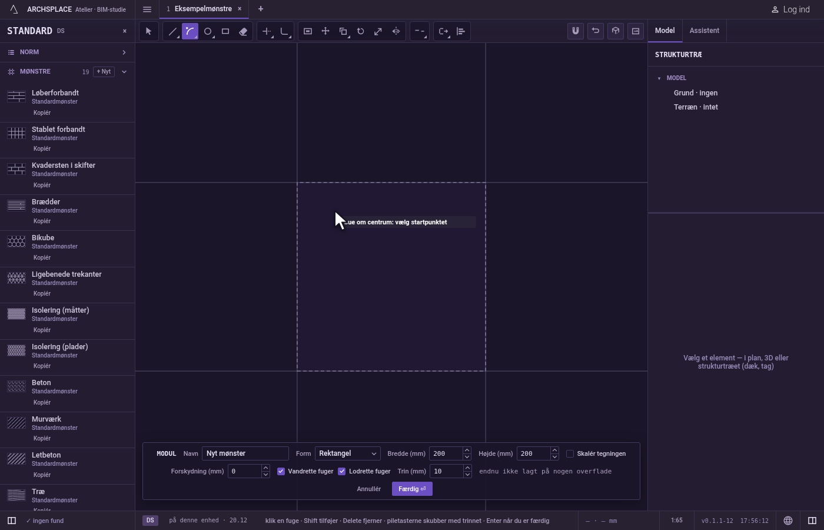
Task: Click the globe language icon in status bar
Action: (788, 521)
